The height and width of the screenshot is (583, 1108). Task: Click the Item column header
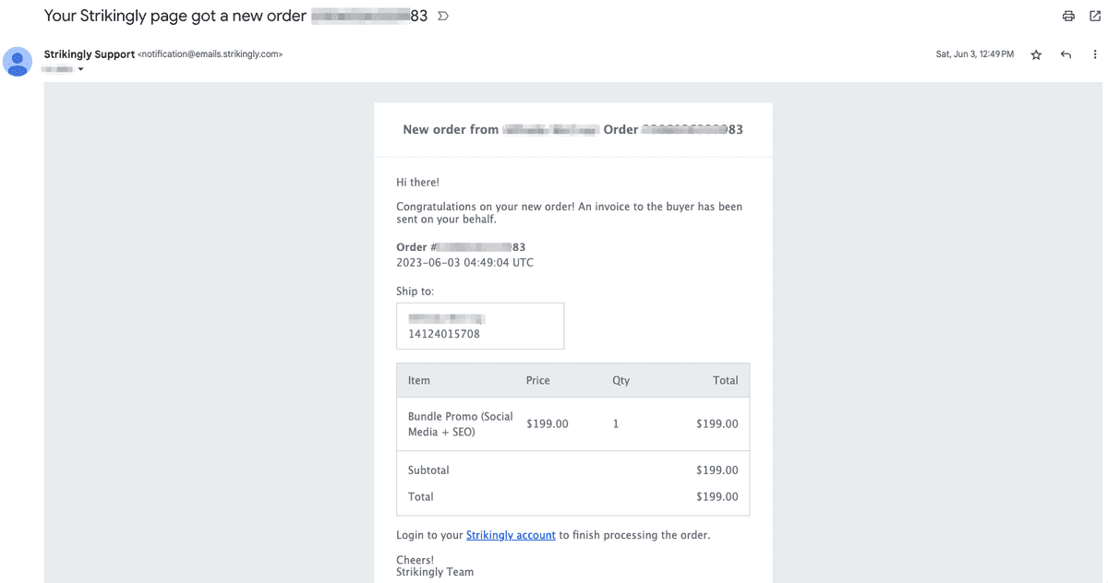tap(419, 380)
